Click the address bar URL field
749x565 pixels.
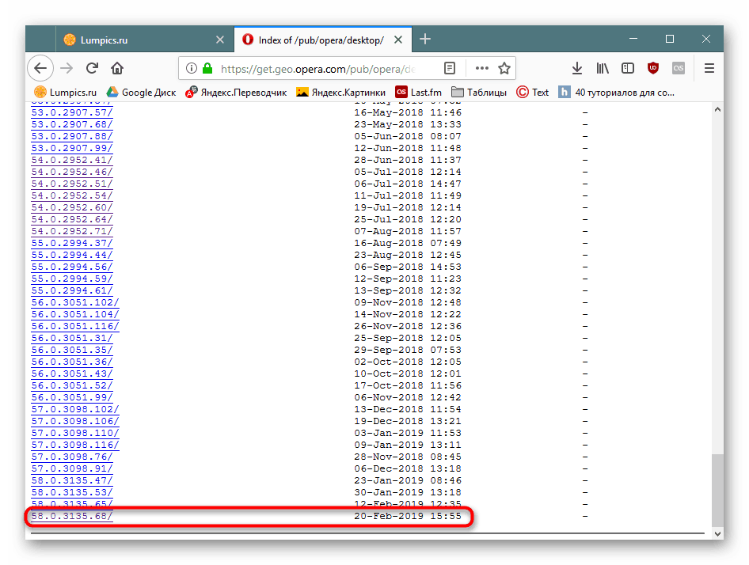point(317,69)
